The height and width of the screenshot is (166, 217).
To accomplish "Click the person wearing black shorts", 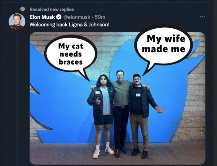I will 103,109.
